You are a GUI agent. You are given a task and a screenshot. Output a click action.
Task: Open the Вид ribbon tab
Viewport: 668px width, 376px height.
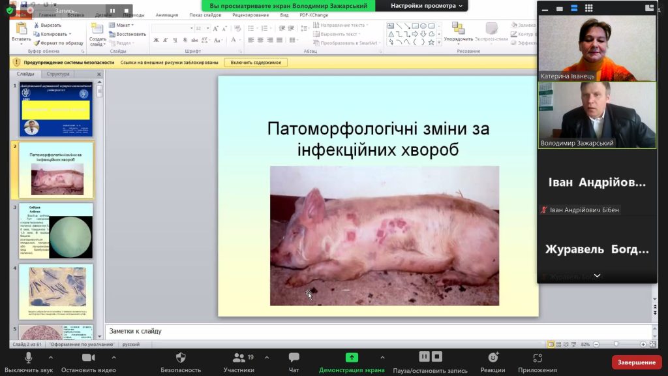coord(284,15)
